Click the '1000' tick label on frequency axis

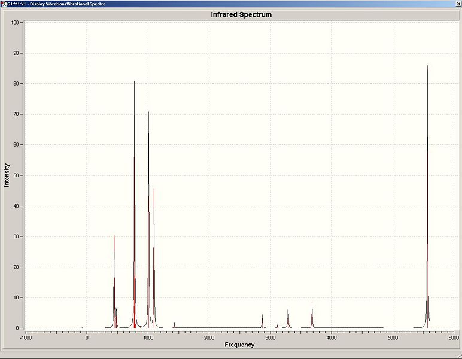148,337
